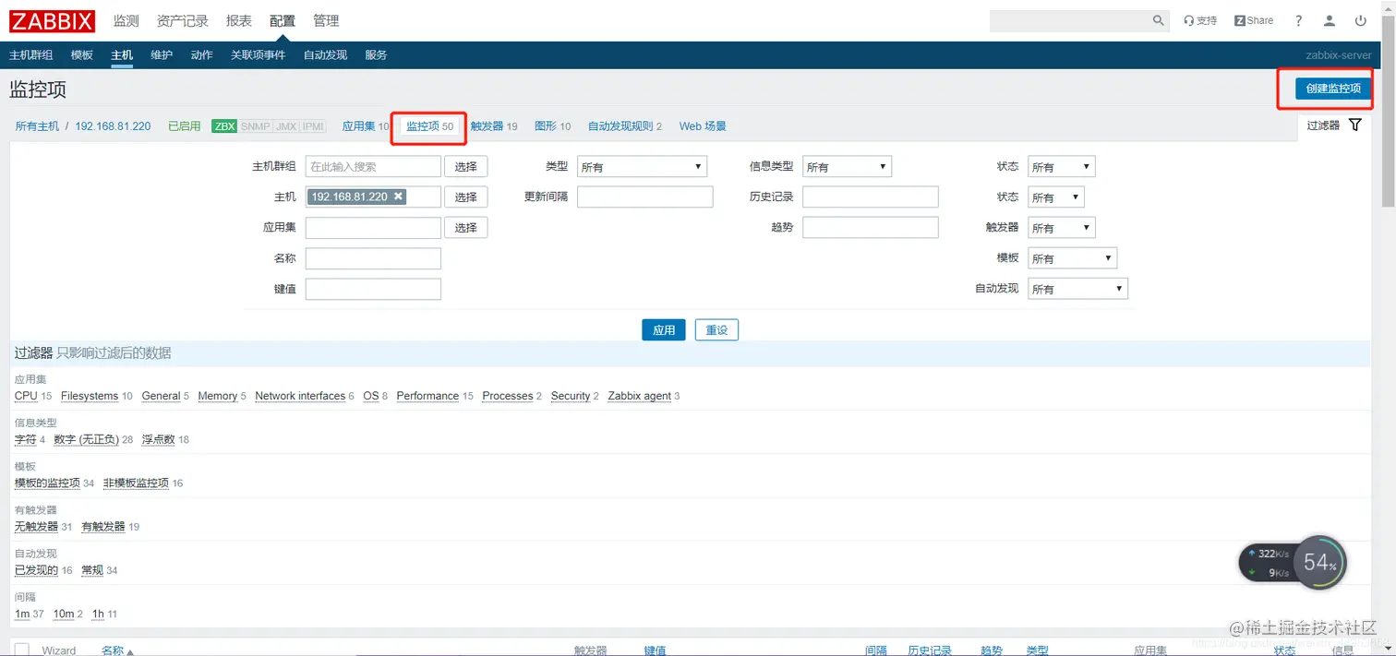The width and height of the screenshot is (1396, 656).
Task: Switch to 监控项 tab
Action: 423,126
